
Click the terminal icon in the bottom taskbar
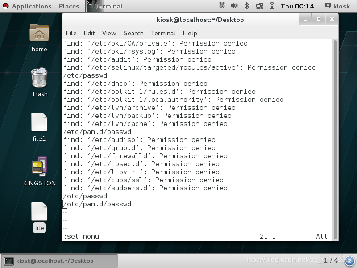(9, 261)
